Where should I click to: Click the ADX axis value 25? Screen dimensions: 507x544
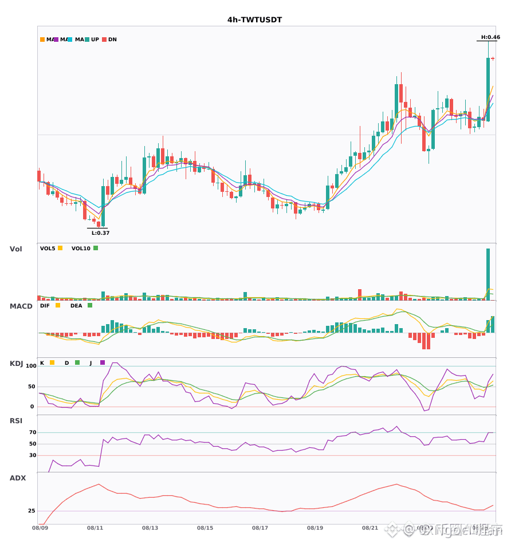coord(32,511)
